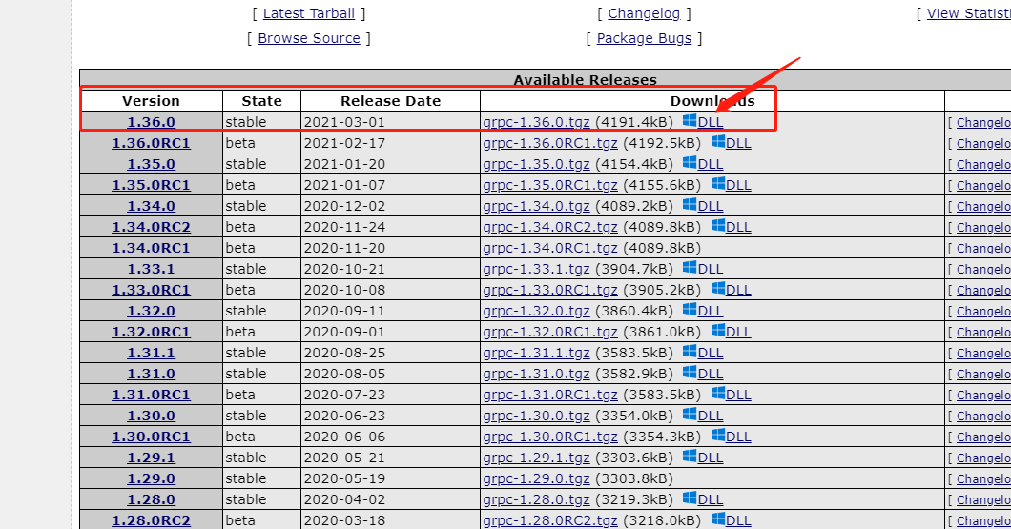
Task: Open version 1.30.0RC1 page
Action: pos(151,437)
